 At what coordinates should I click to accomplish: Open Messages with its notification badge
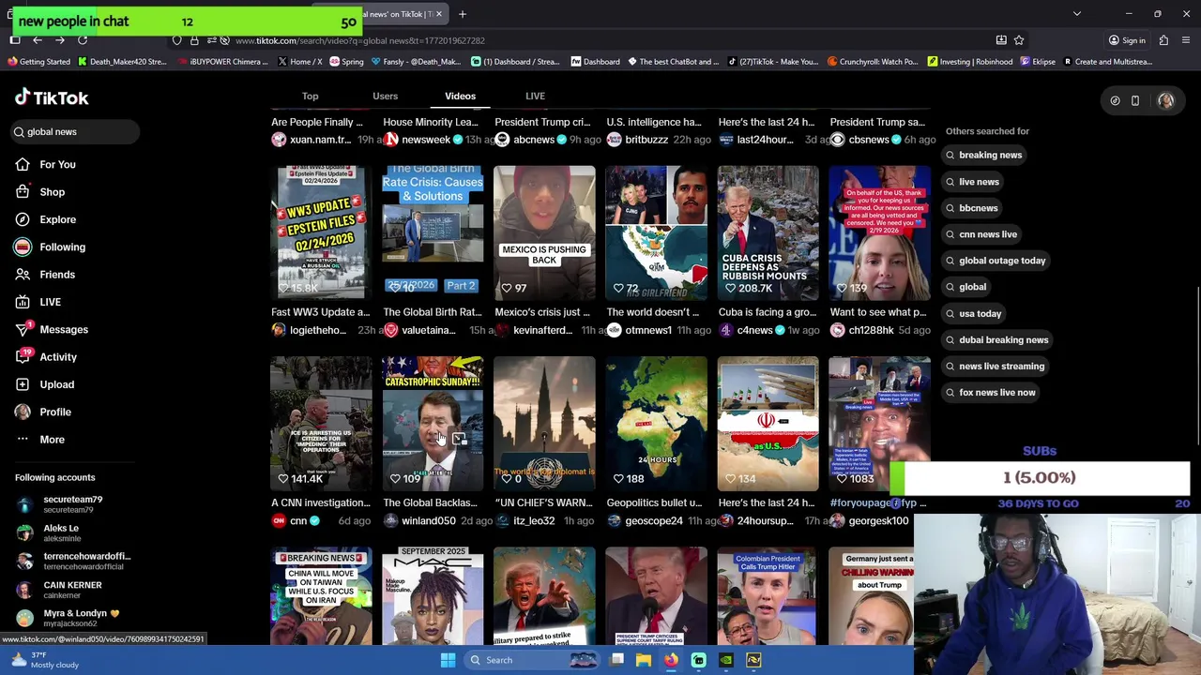pos(52,329)
